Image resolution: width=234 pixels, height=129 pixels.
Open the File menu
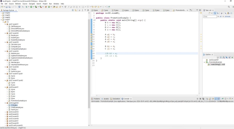click(2, 4)
